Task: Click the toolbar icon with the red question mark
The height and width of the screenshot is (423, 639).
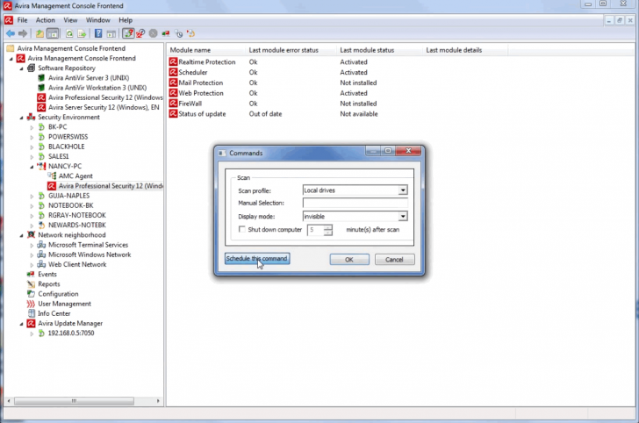Action: pos(128,33)
